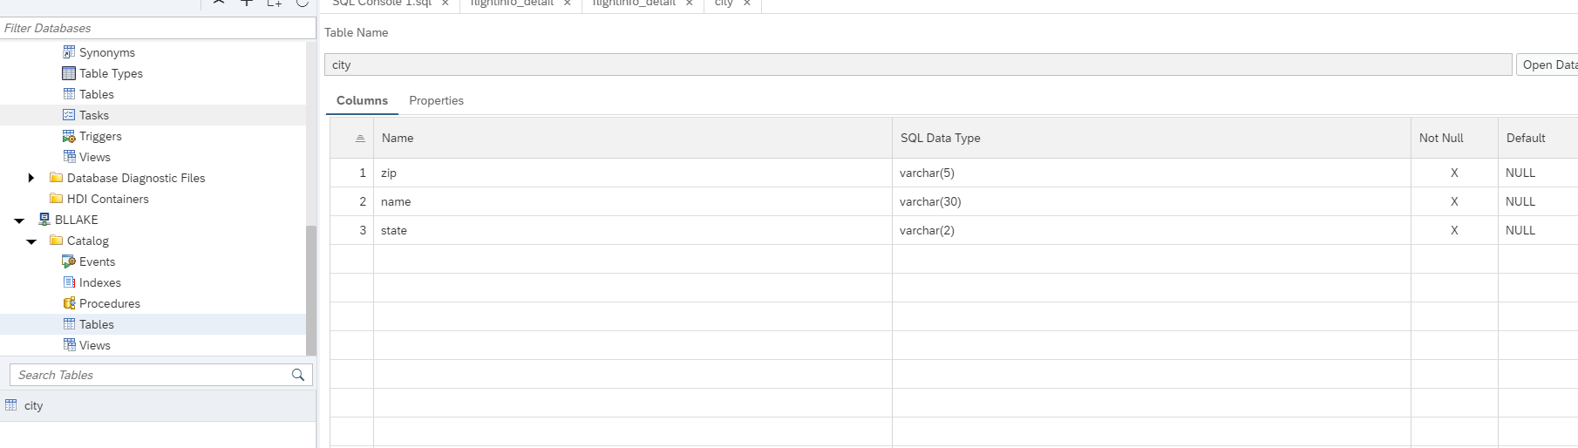The width and height of the screenshot is (1578, 448).
Task: Click the sort icon in the column header
Action: [360, 139]
